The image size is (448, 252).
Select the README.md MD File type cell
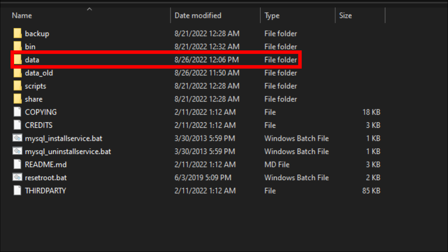tap(276, 164)
